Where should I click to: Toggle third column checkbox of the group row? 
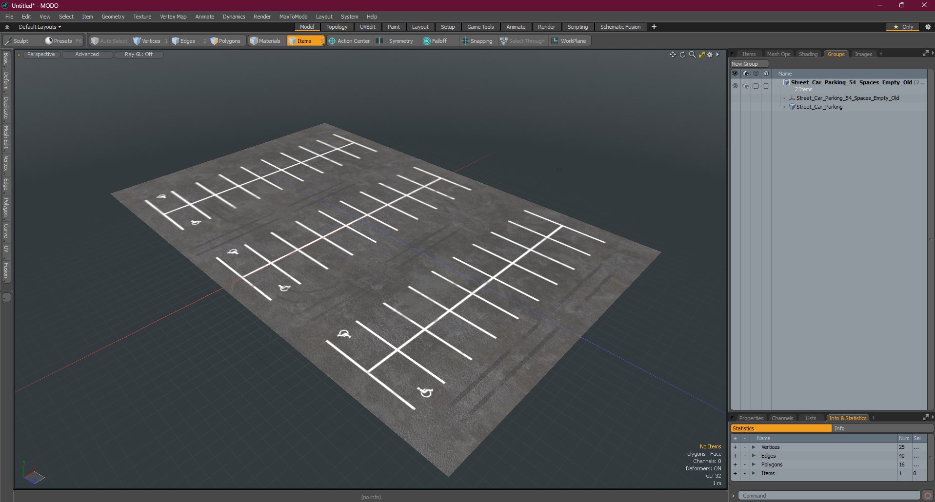(x=756, y=86)
